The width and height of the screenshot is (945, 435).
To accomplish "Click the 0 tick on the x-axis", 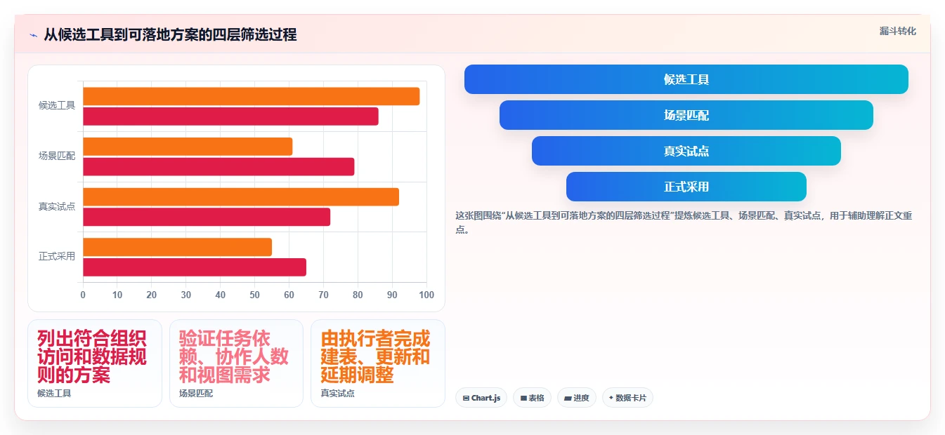I will coord(83,295).
